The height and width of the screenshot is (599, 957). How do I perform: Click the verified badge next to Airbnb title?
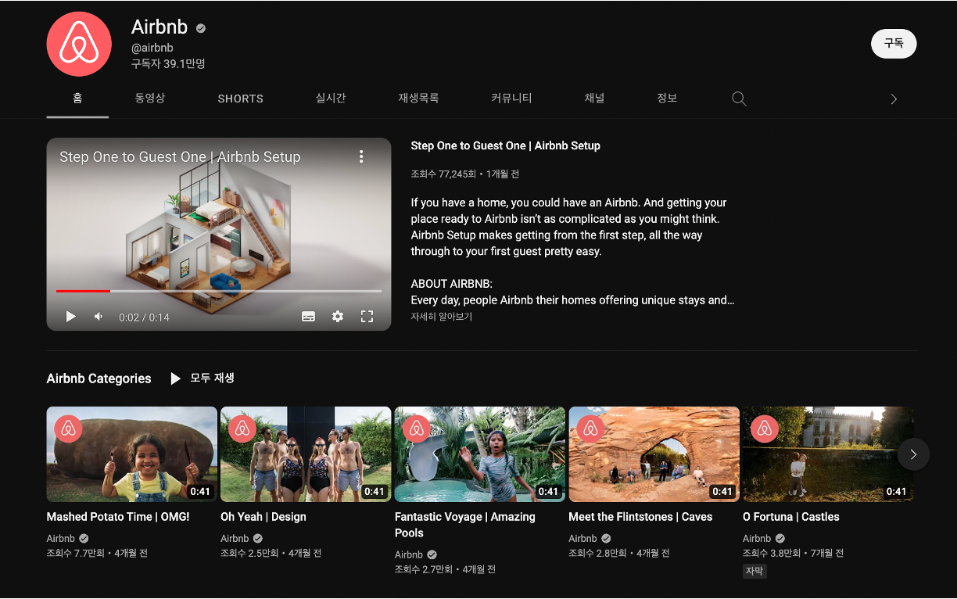coord(201,28)
